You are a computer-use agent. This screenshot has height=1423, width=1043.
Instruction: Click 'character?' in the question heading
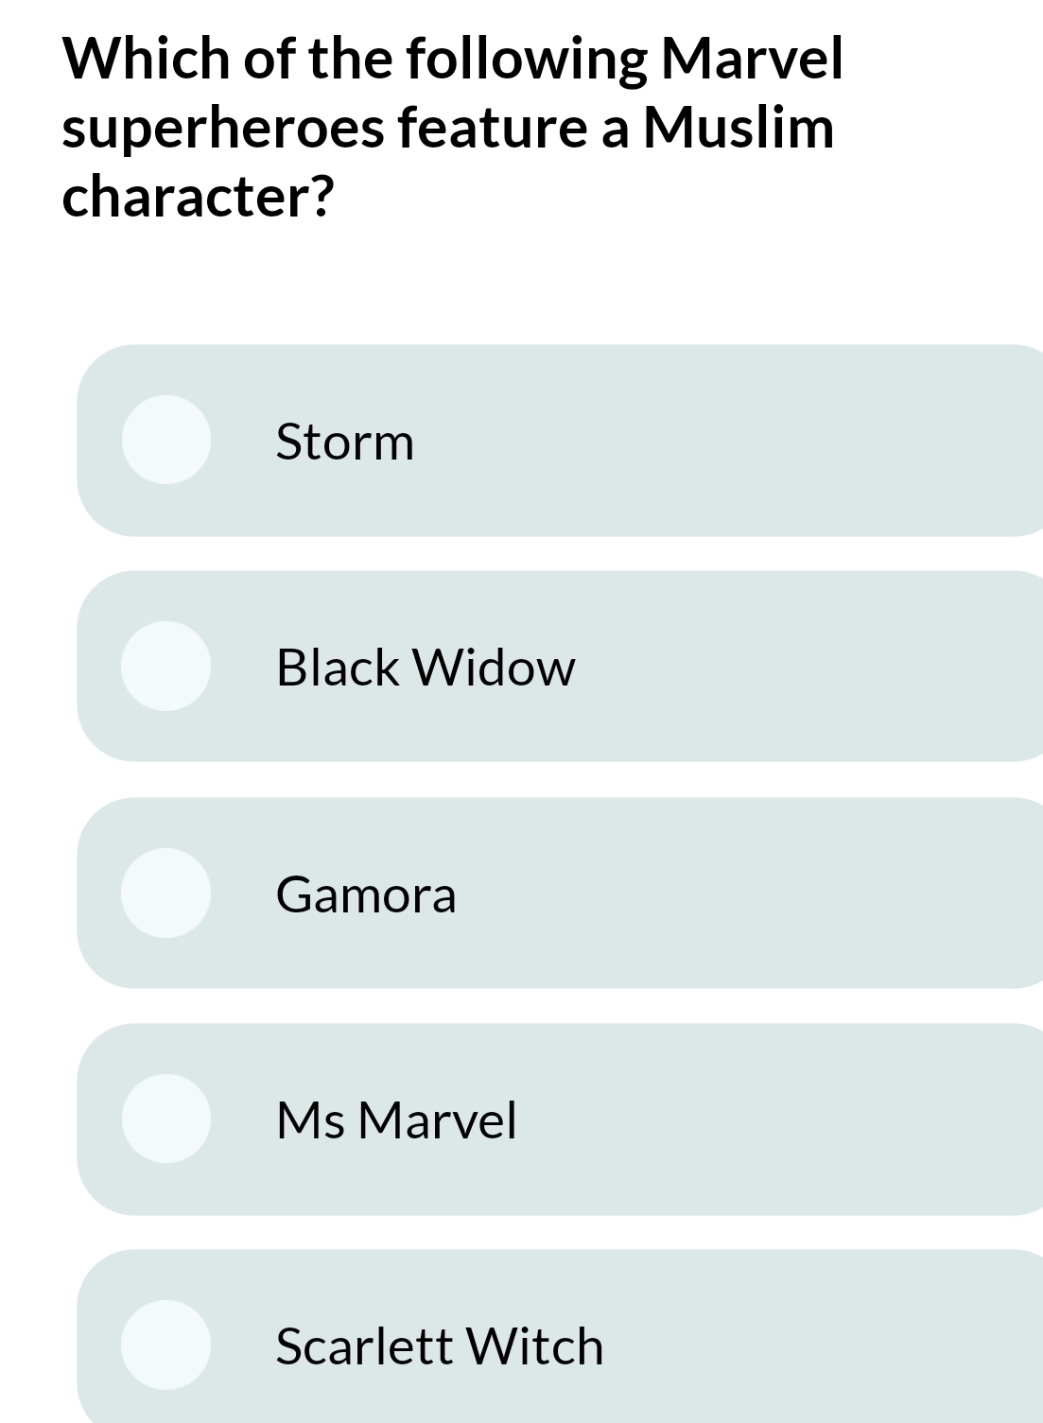click(x=198, y=198)
